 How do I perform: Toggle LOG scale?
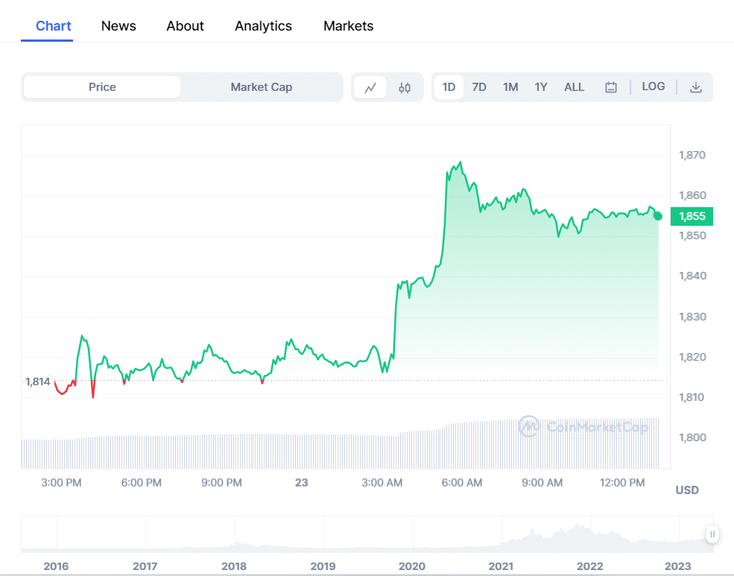click(653, 86)
